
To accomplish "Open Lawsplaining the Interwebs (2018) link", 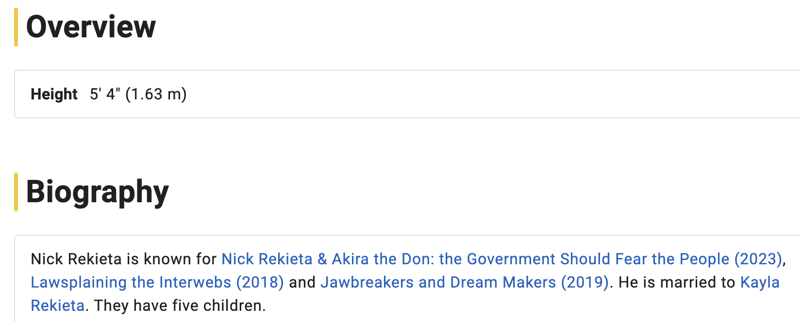I will tap(157, 282).
